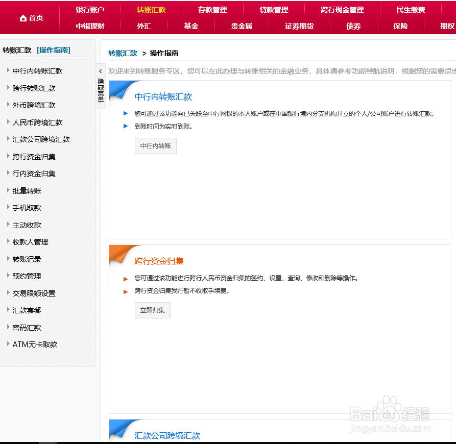This screenshot has width=456, height=444.
Task: Open the 保险 menu
Action: click(400, 26)
